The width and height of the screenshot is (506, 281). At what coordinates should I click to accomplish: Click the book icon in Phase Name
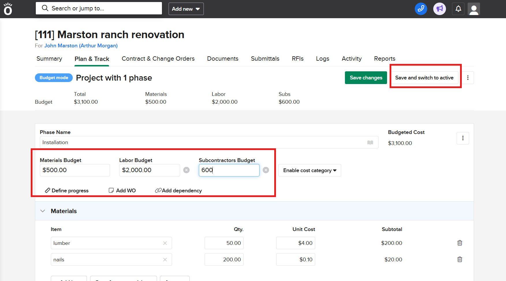click(x=370, y=142)
